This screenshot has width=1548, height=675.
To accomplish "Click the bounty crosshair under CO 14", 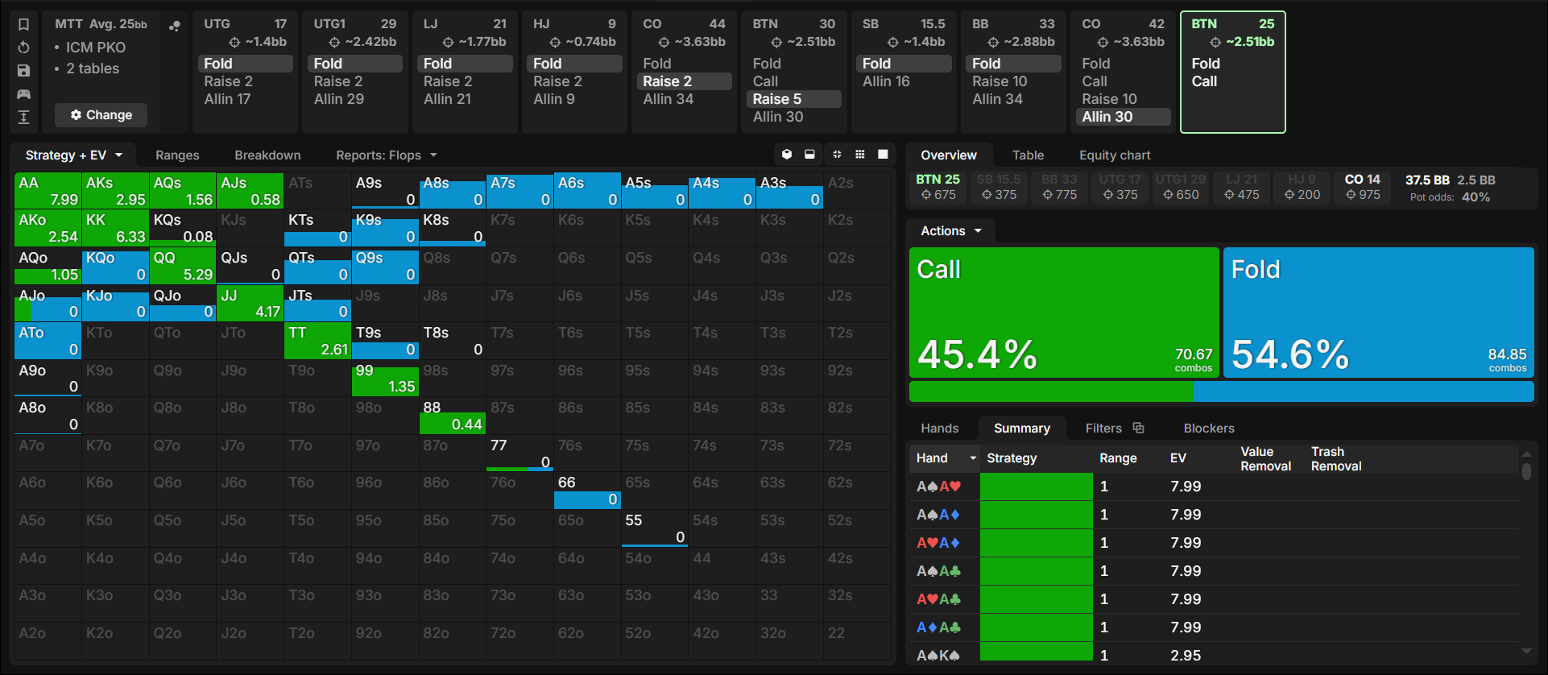I will [1351, 195].
